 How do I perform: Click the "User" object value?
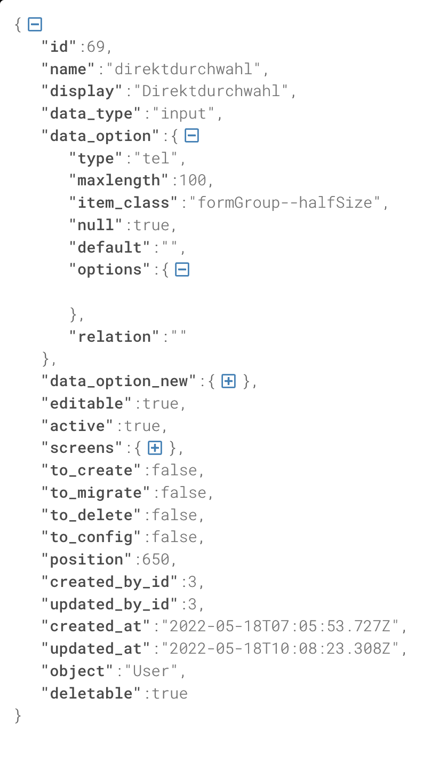151,671
